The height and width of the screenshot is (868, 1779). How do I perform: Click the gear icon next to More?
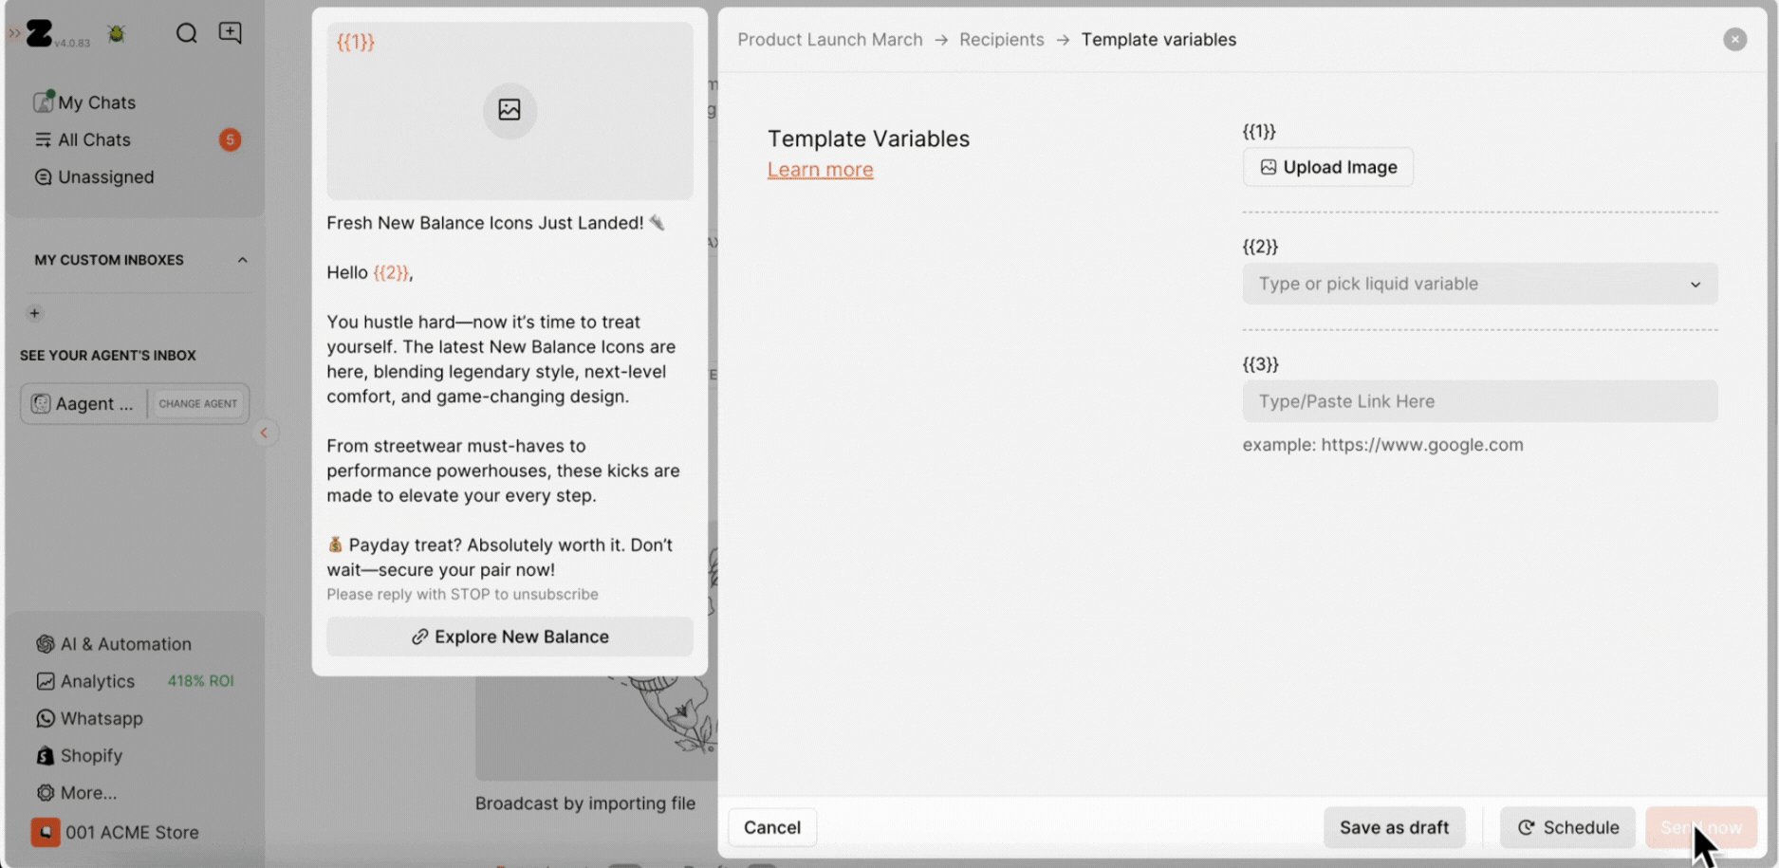tap(45, 792)
